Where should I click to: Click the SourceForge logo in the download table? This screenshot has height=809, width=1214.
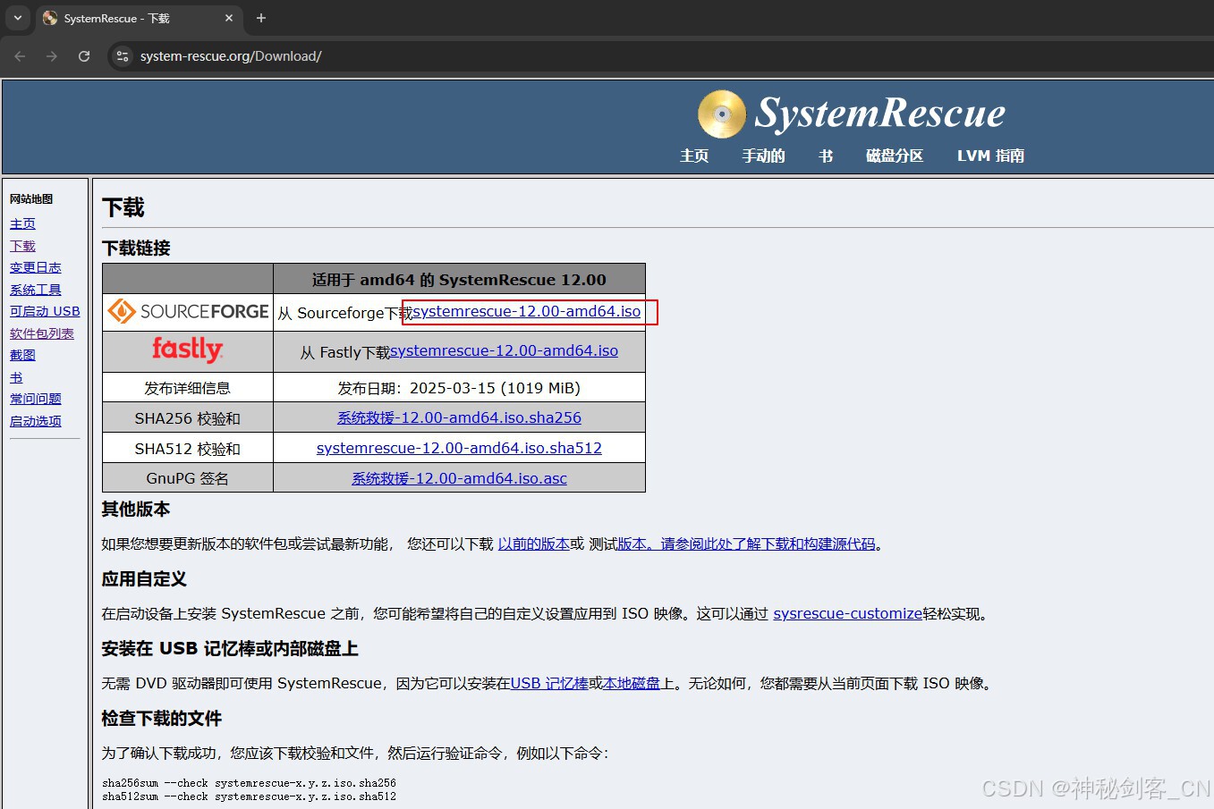pyautogui.click(x=187, y=312)
